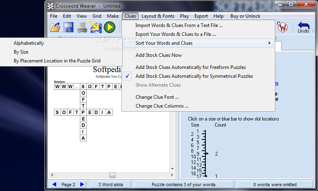Close the Crossword Weaver window
The width and height of the screenshot is (318, 191).
(306, 4)
